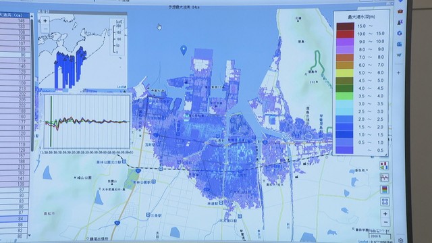Image resolution: width=432 pixels, height=243 pixels.
Task: Select the table row with value 141
Action: [x=14, y=178]
